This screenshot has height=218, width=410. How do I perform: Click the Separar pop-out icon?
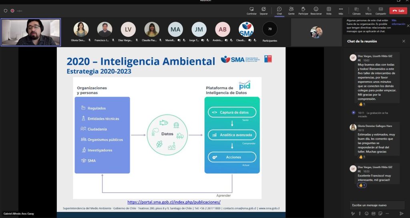click(263, 10)
